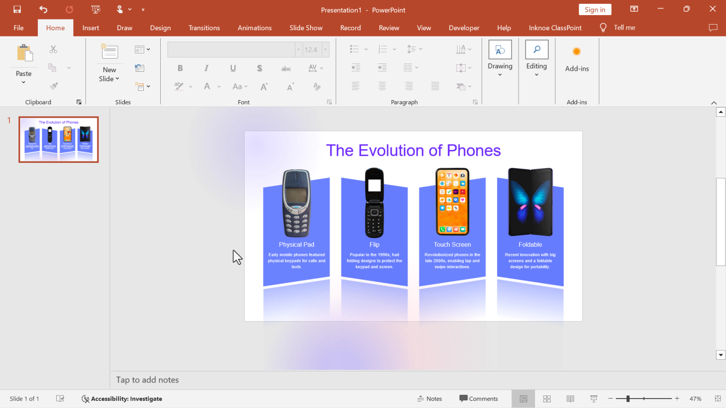Viewport: 726px width, 408px height.
Task: Open the Inknoe ClassPoint ribbon tab
Action: (555, 27)
